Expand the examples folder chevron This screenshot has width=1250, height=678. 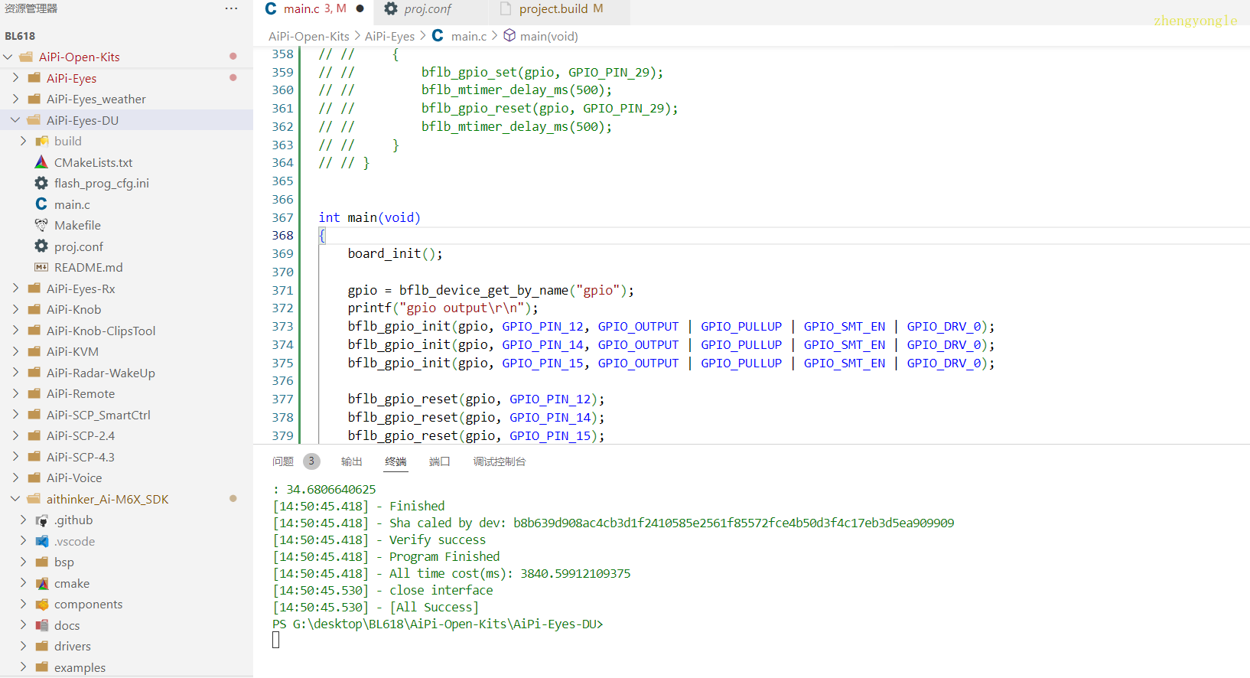click(23, 667)
